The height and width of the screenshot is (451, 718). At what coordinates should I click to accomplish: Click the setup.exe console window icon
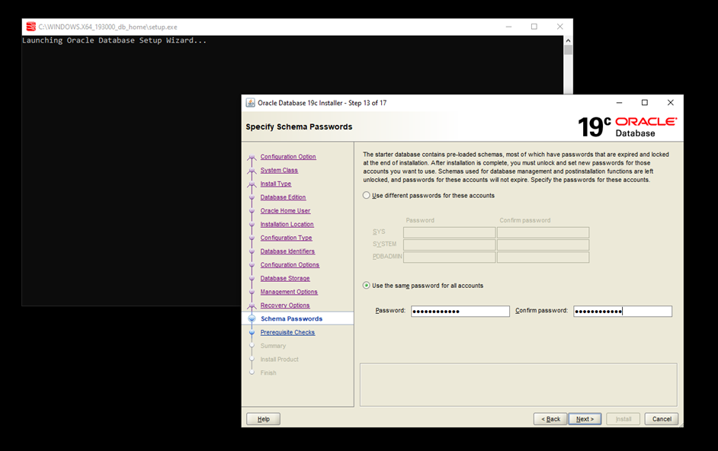click(30, 27)
